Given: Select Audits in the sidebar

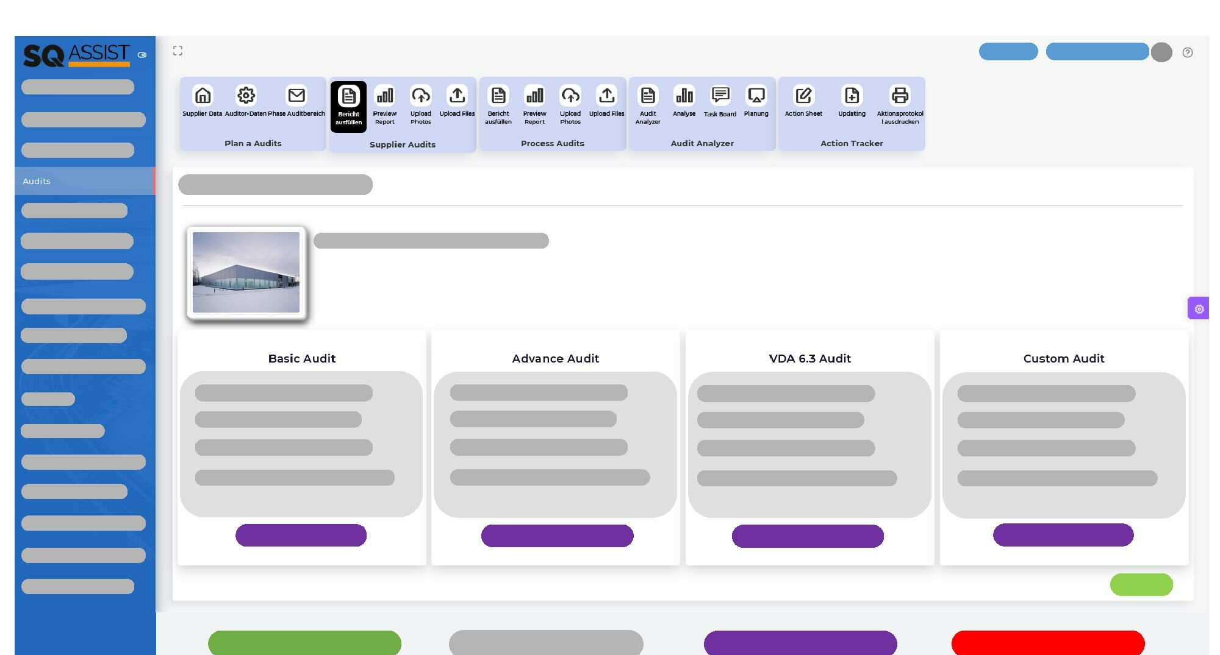Looking at the screenshot, I should (x=85, y=181).
